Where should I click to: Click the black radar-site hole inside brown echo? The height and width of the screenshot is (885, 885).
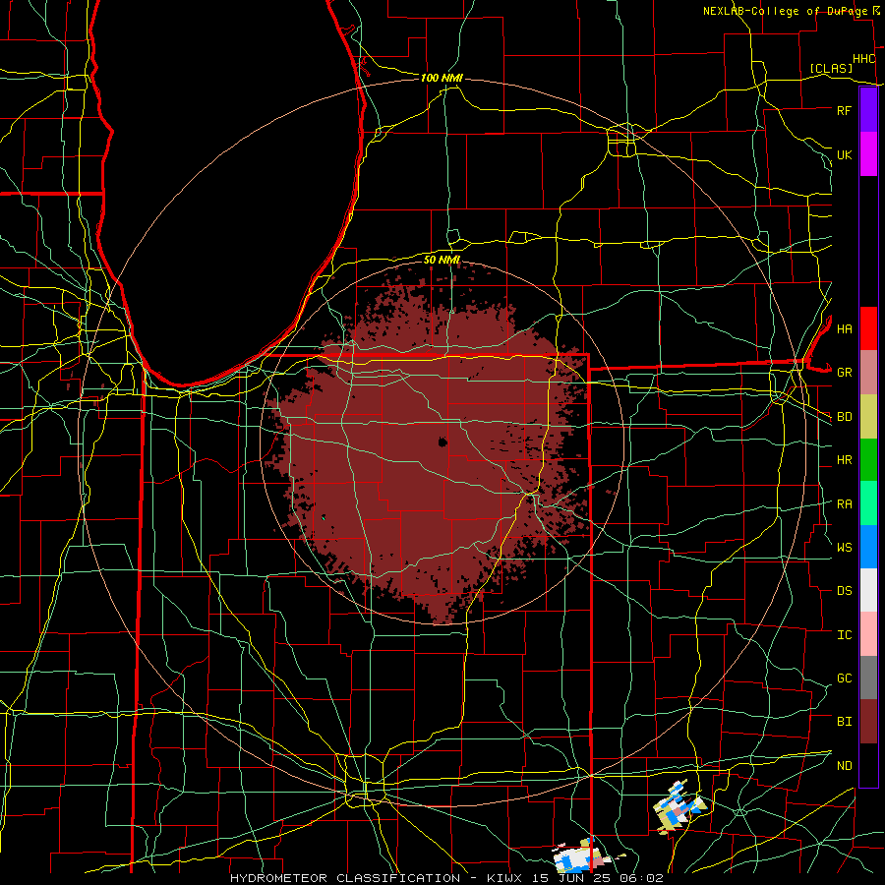442,442
